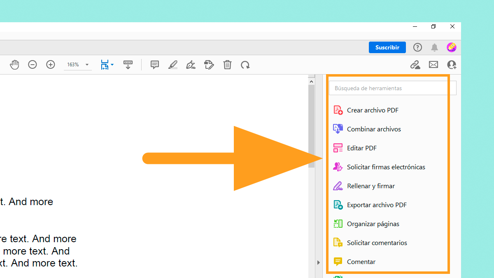Click the blue Suscribir button
The width and height of the screenshot is (494, 278).
point(387,47)
